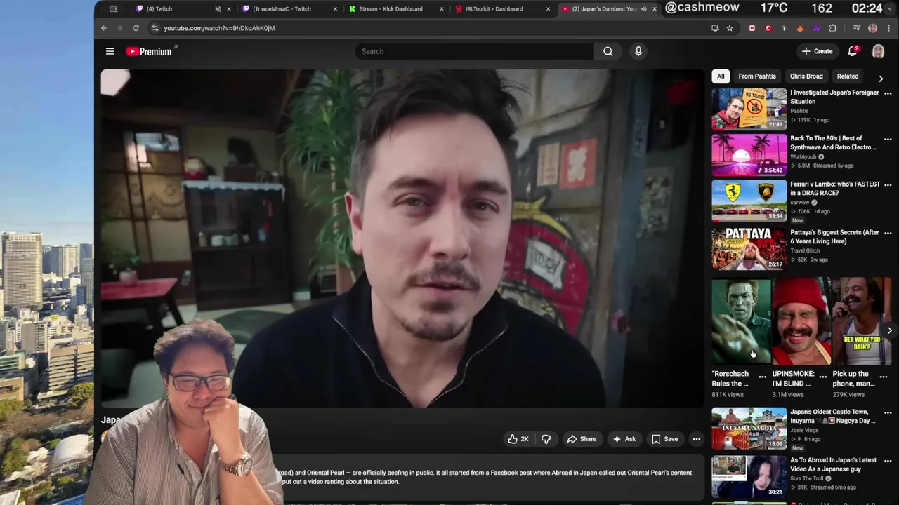Screen dimensions: 899x505
Task: Click the search magnifier button
Action: [608, 51]
